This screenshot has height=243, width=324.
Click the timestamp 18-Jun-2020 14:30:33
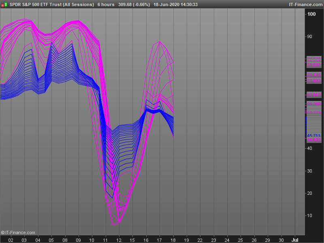point(175,4)
